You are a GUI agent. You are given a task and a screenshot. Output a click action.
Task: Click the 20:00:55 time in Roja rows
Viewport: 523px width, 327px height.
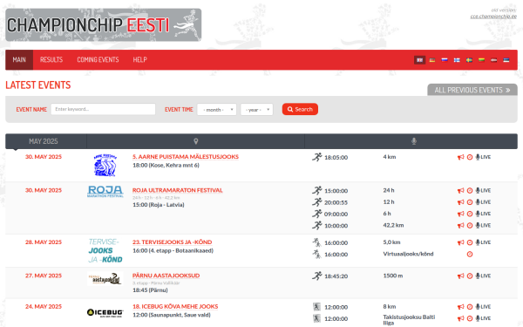tap(336, 202)
